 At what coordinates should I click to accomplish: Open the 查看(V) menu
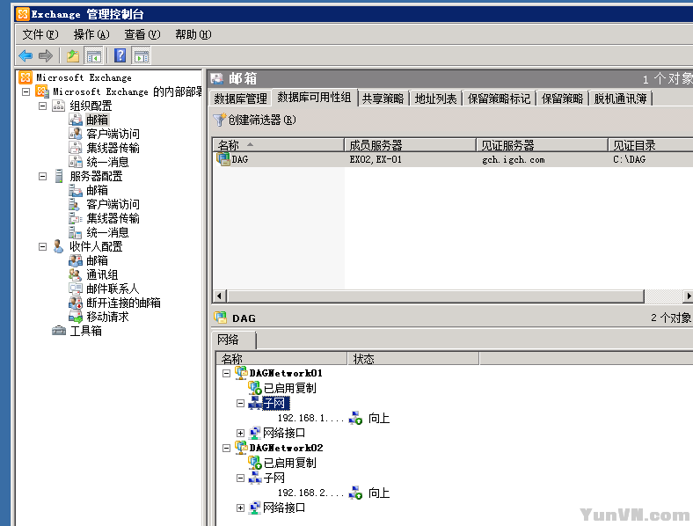click(x=142, y=34)
